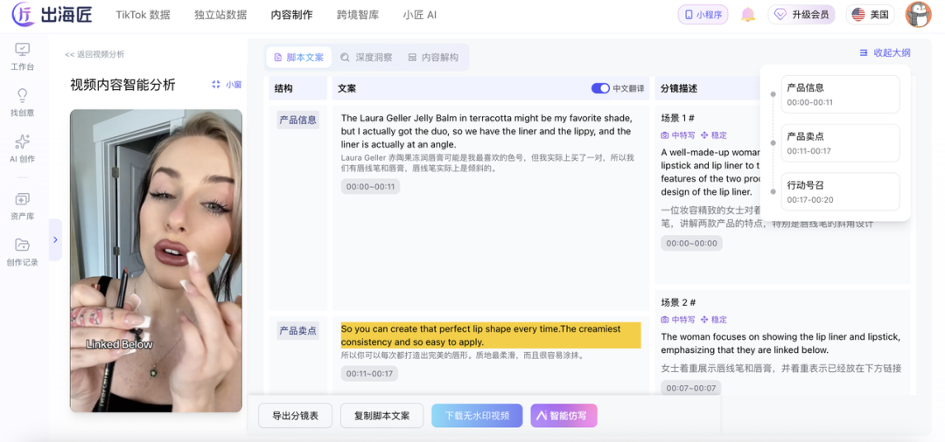
Task: Open the 美国 country selector
Action: 870,15
